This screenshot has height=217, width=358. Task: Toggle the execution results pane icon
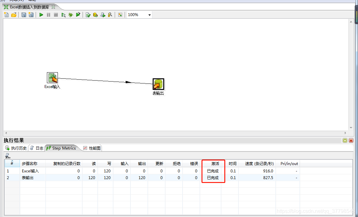(x=120, y=15)
